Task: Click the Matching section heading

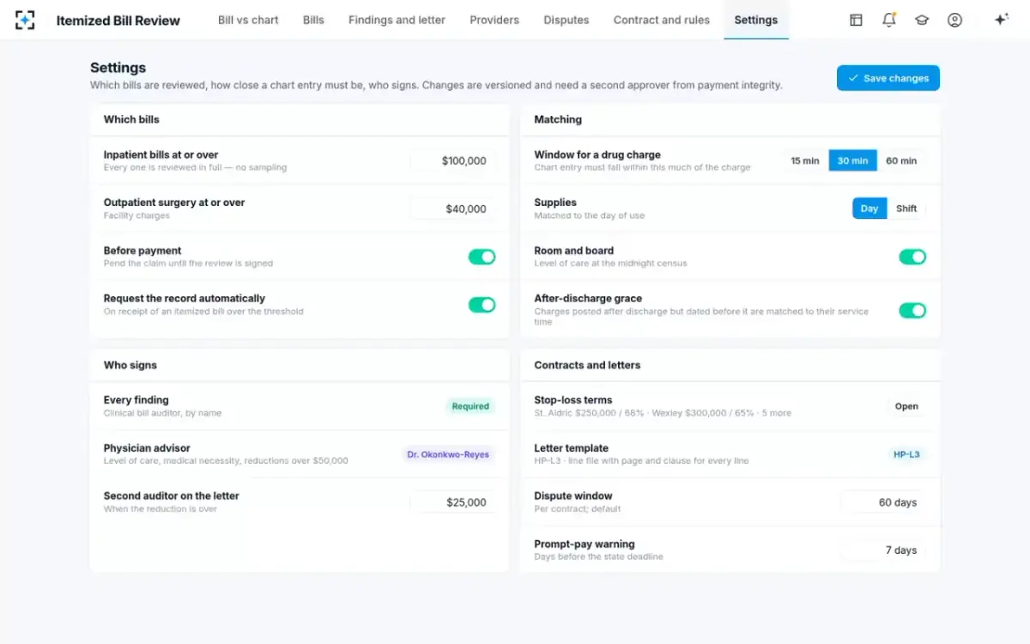Action: click(x=558, y=119)
